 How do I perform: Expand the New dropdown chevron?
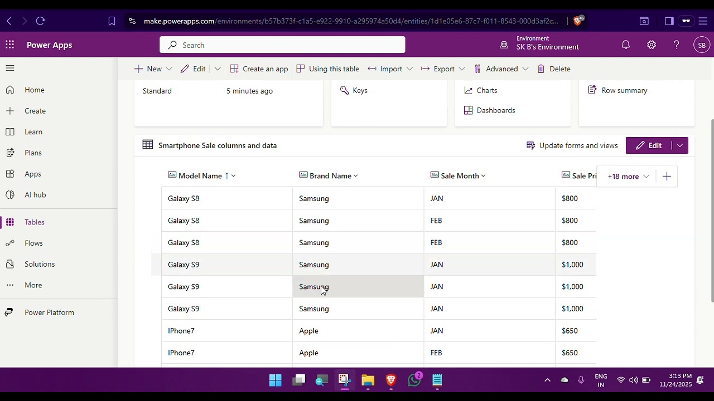pos(169,69)
